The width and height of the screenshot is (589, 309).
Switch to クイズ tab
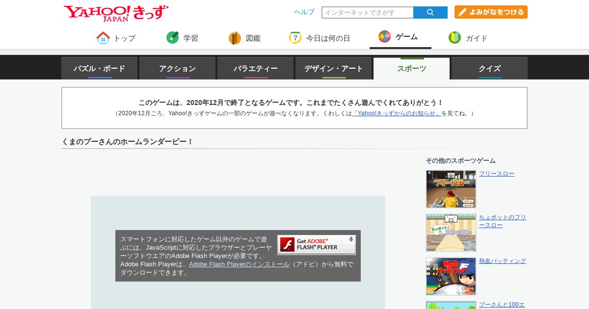click(x=490, y=68)
